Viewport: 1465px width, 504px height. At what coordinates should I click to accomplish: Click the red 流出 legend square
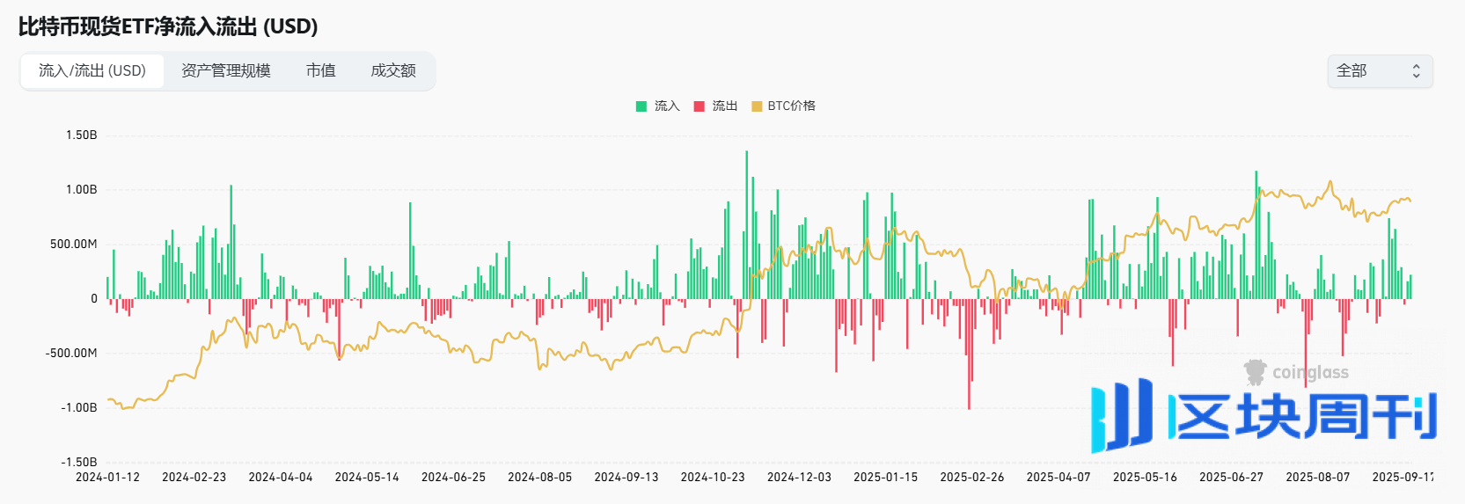coord(700,106)
